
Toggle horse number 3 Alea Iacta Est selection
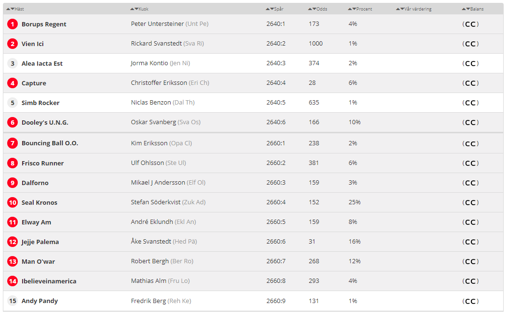click(x=12, y=63)
